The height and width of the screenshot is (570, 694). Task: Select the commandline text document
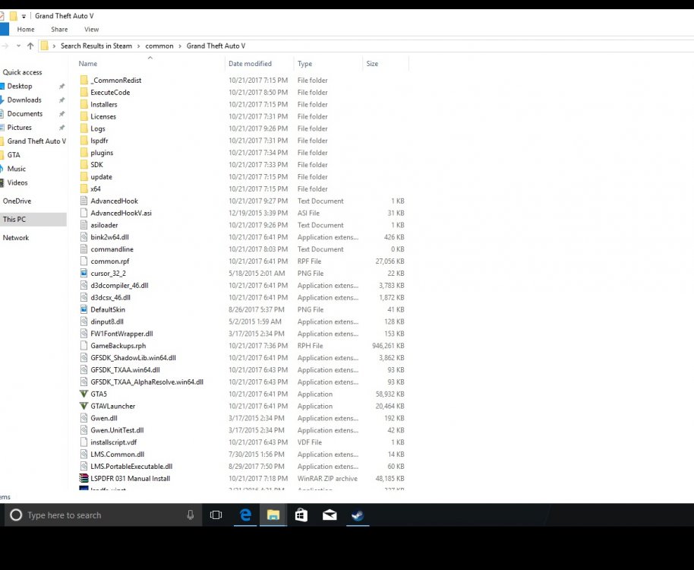pyautogui.click(x=112, y=249)
